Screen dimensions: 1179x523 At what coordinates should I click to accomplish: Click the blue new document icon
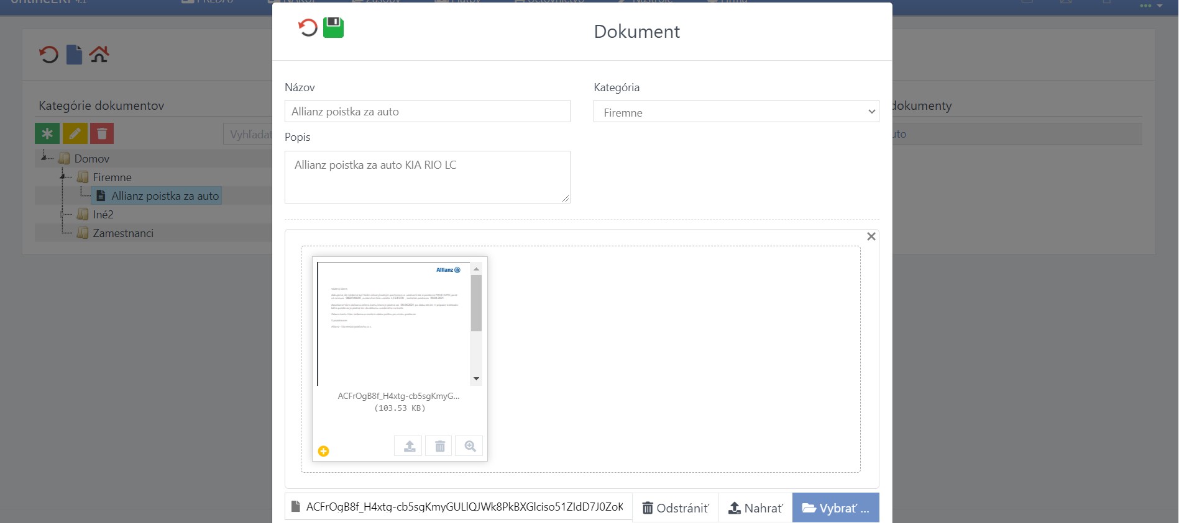click(x=75, y=55)
